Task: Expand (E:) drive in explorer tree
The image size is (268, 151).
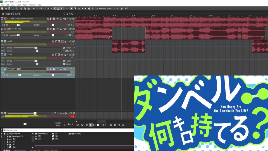Action: point(8,142)
